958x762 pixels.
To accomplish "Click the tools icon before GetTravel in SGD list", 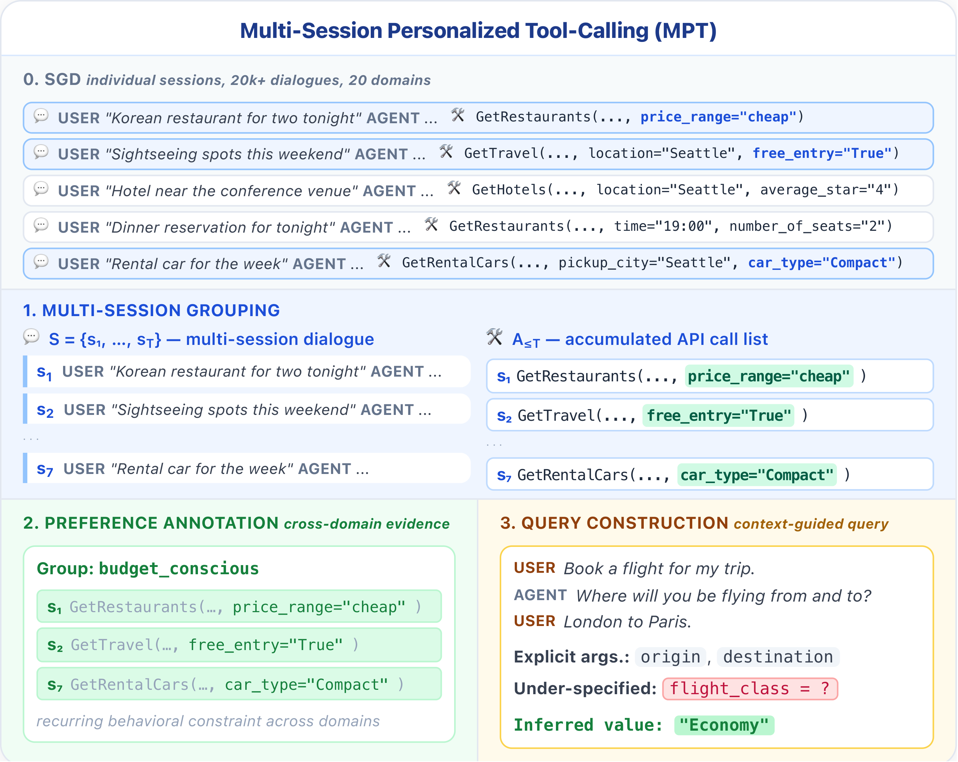I will tap(446, 152).
